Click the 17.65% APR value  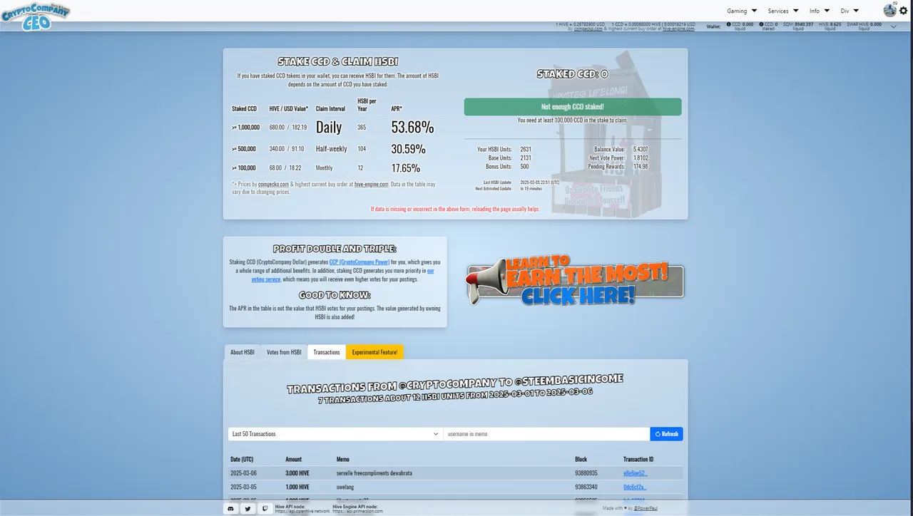tap(406, 168)
